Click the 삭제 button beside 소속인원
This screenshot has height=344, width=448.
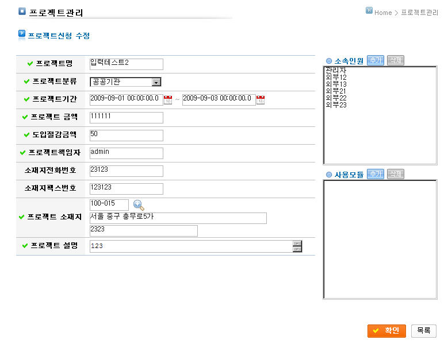(395, 60)
